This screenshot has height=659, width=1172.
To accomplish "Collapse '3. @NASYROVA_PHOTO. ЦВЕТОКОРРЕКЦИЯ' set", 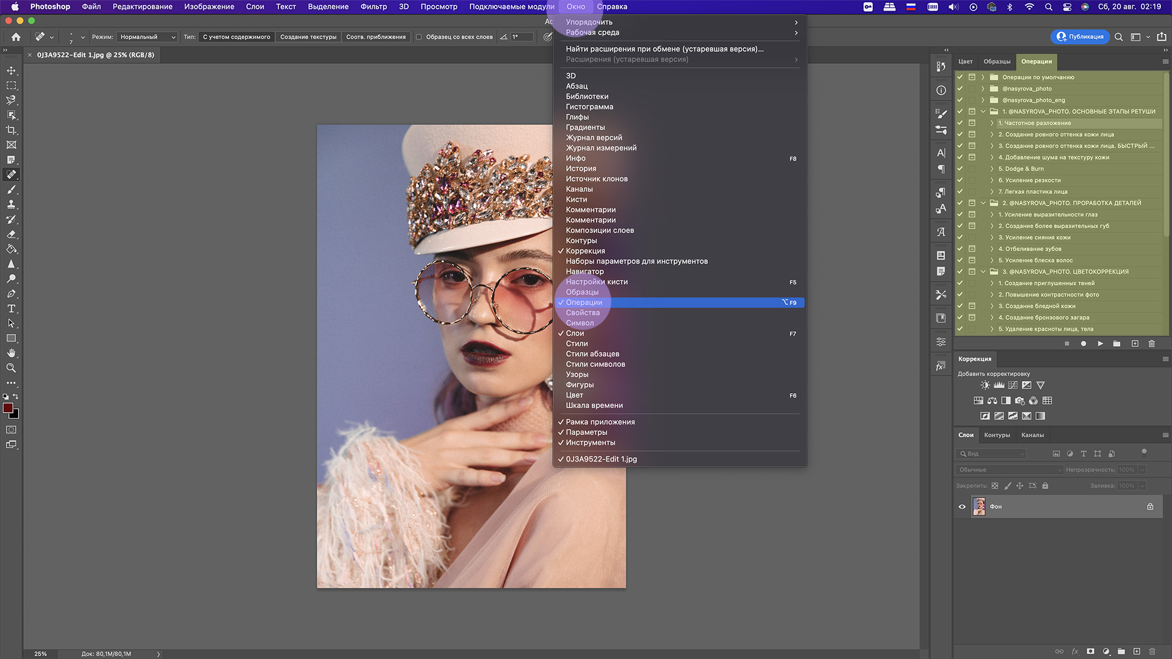I will click(983, 272).
